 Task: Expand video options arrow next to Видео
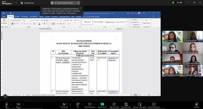click(23, 104)
